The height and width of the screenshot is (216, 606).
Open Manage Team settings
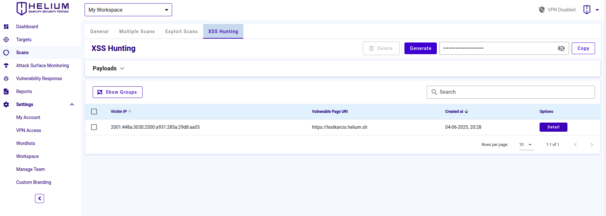click(x=30, y=169)
